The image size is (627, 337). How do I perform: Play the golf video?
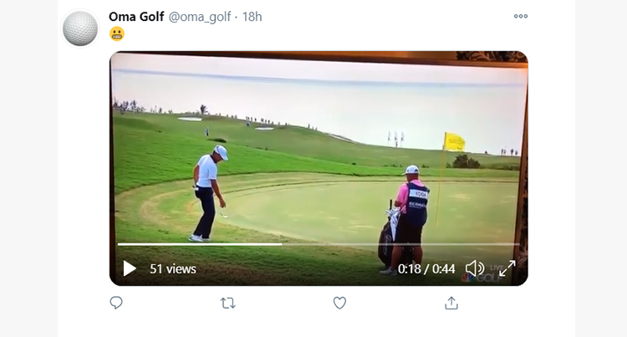point(129,268)
